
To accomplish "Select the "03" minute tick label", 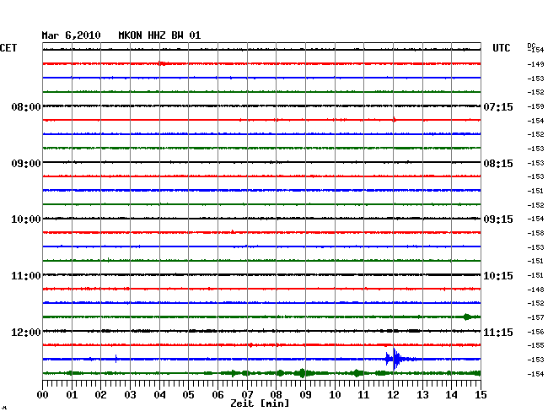I will 130,394.
